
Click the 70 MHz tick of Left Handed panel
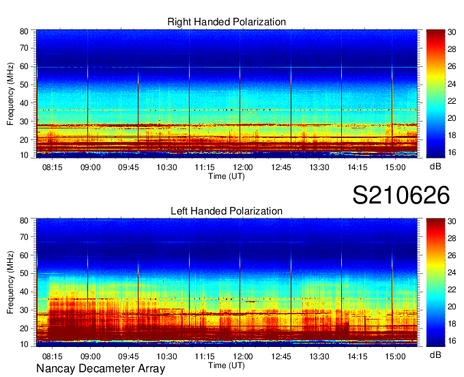(x=24, y=237)
